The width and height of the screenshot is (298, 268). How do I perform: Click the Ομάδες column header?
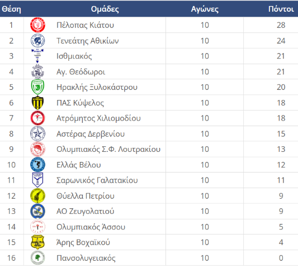click(105, 9)
